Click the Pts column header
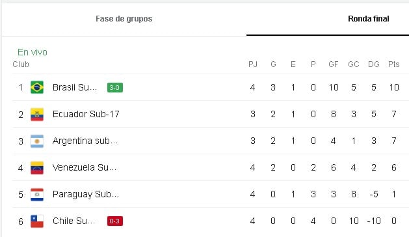 [x=393, y=64]
